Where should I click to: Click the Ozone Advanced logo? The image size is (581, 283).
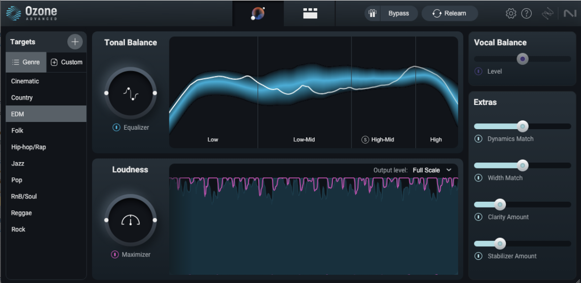click(x=31, y=13)
